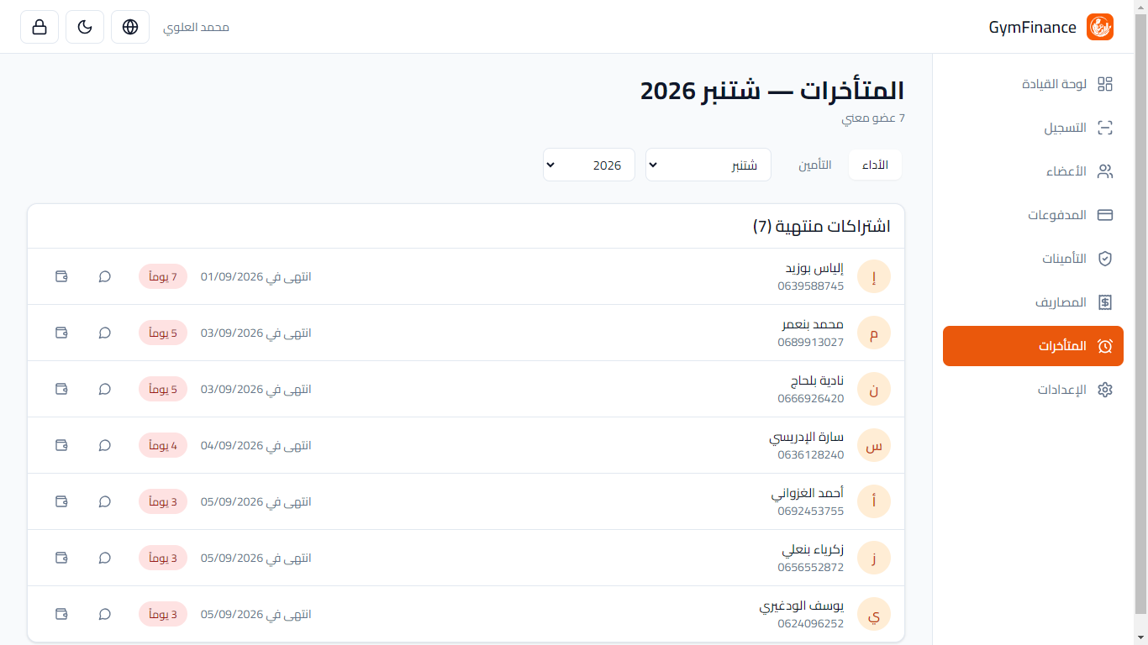Open التأمينات insurance page
Image resolution: width=1148 pixels, height=645 pixels.
(x=1033, y=259)
